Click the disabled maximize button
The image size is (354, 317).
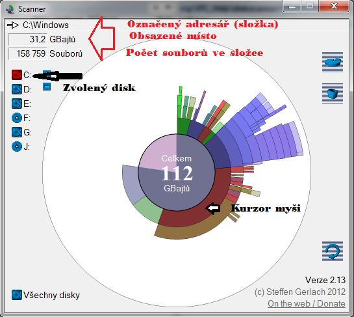tap(310, 7)
